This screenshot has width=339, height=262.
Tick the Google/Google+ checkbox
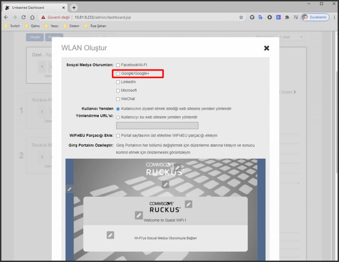[118, 74]
